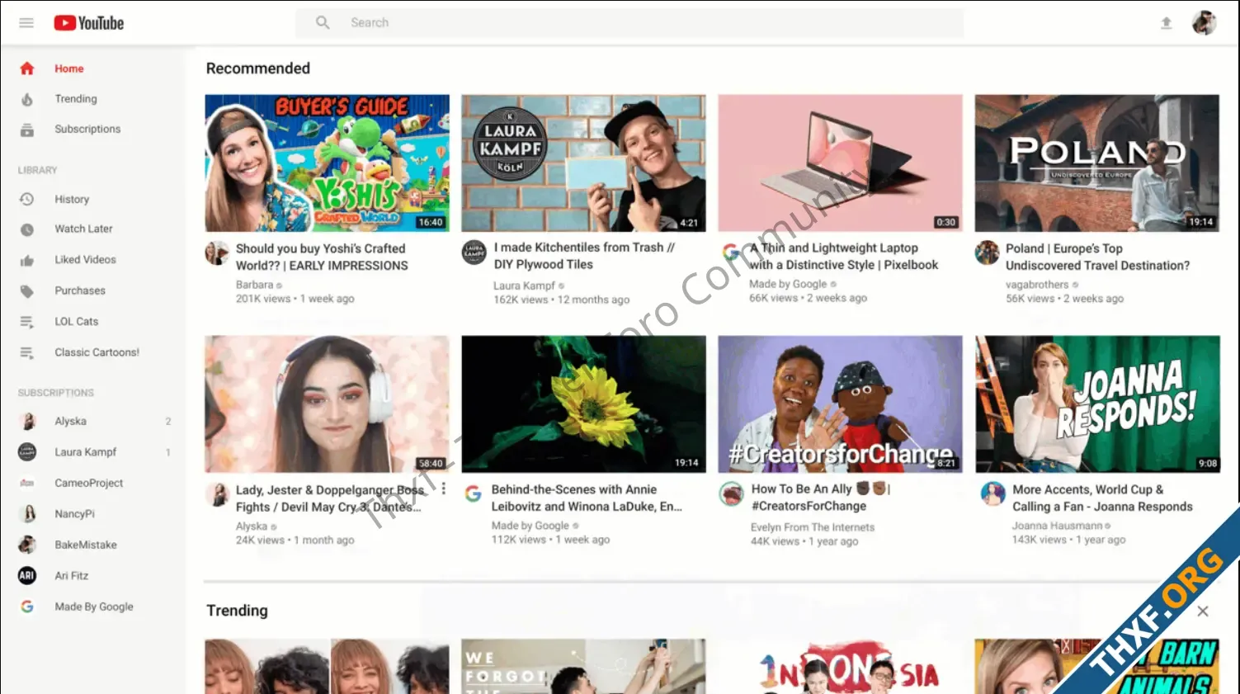Open Made By Google subscription
Screen dimensions: 1240x694
(x=92, y=607)
